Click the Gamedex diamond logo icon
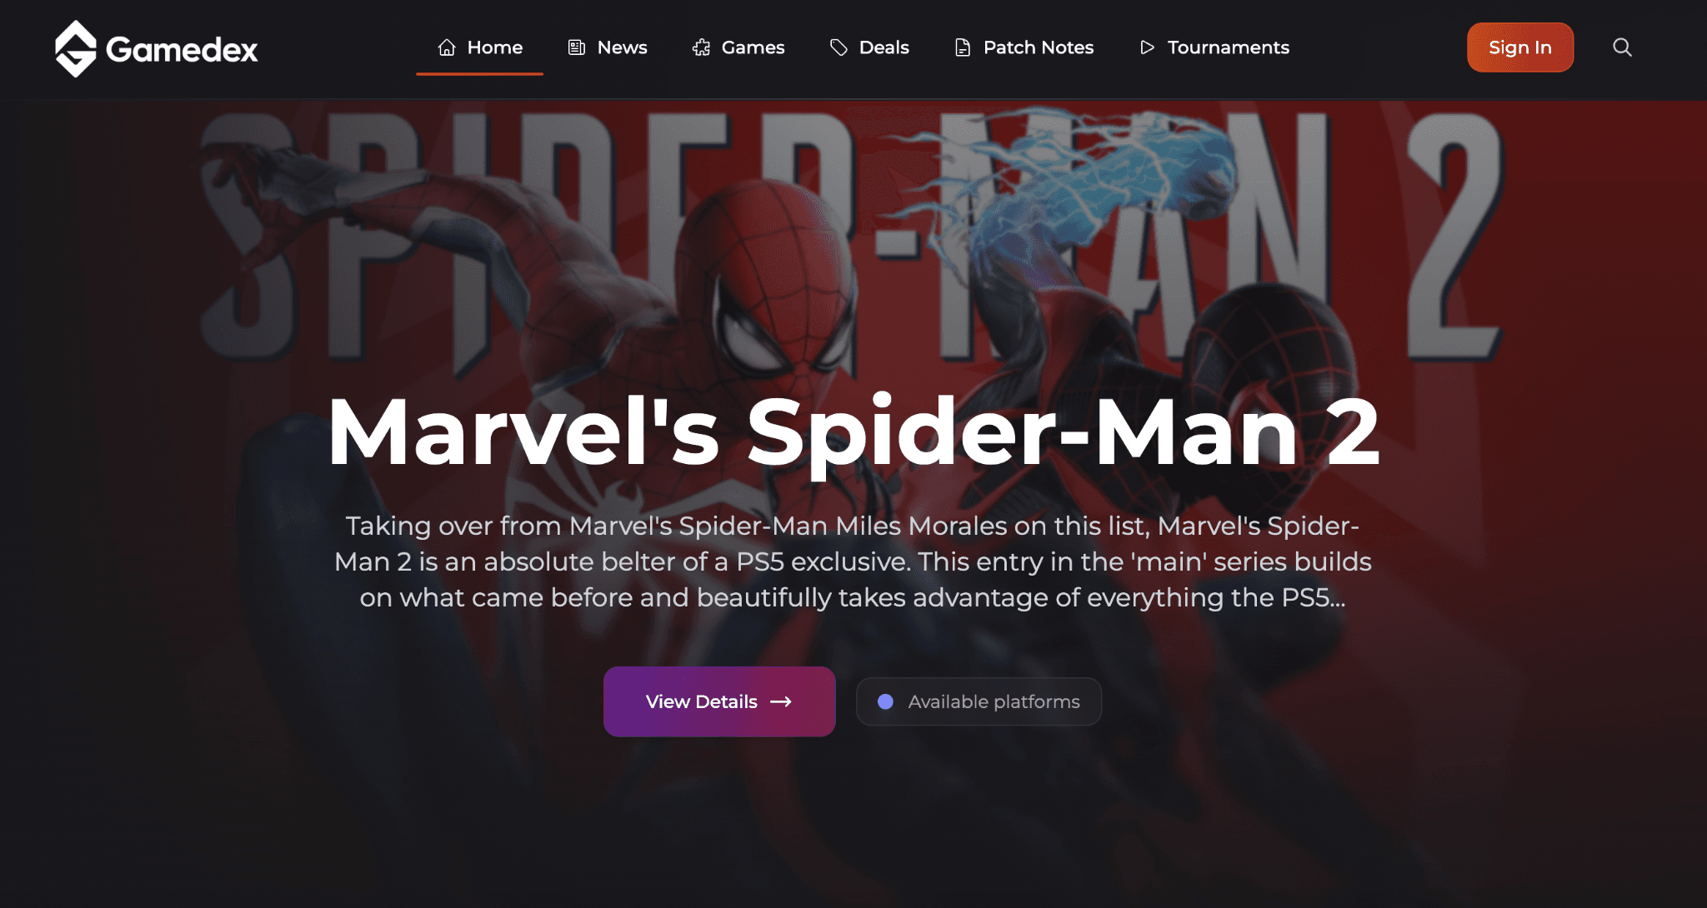1707x908 pixels. [76, 48]
